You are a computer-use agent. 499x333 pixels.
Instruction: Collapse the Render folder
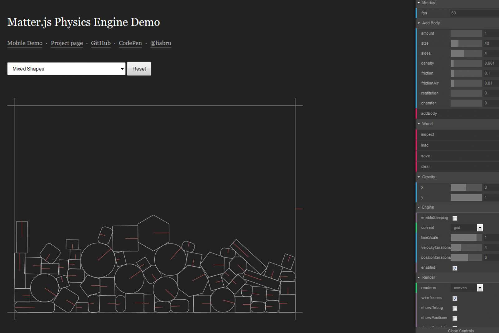[x=457, y=277]
